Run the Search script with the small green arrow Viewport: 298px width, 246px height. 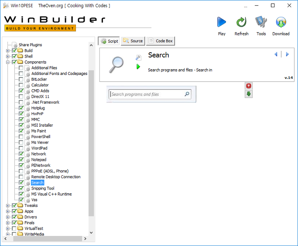pos(138,67)
